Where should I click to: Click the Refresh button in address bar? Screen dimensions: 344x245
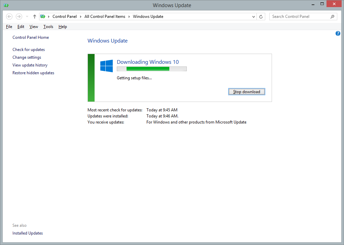pyautogui.click(x=261, y=17)
